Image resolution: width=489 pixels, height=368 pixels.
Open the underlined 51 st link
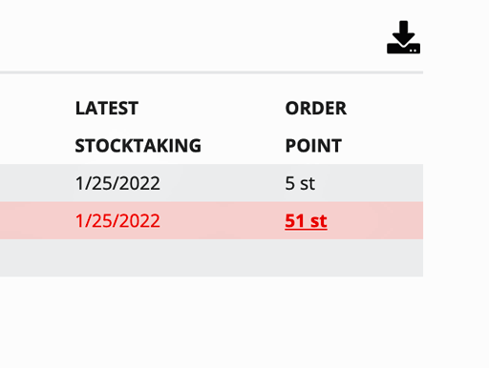click(x=306, y=221)
